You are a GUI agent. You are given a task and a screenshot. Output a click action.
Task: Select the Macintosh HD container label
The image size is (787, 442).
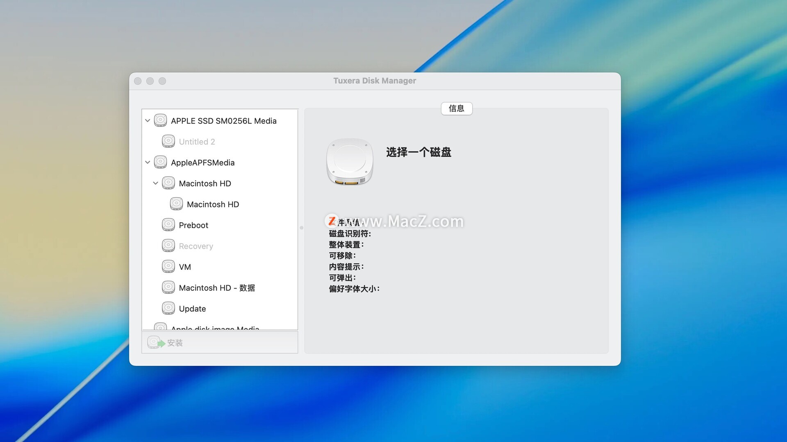205,183
